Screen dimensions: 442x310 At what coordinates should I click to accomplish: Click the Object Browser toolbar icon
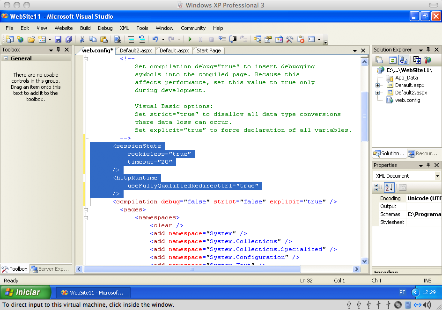(279, 39)
